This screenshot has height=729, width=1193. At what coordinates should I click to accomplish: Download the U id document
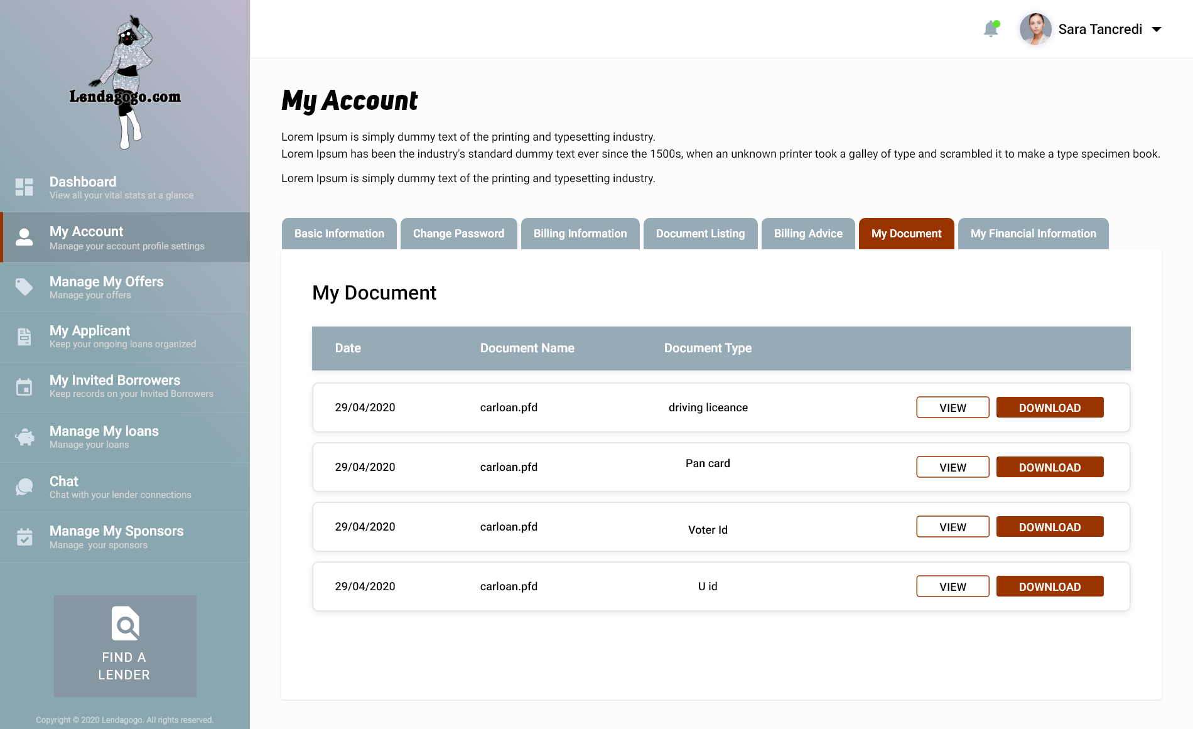1049,586
